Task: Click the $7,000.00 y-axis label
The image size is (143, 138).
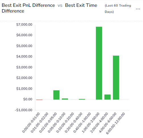Action: [24, 25]
